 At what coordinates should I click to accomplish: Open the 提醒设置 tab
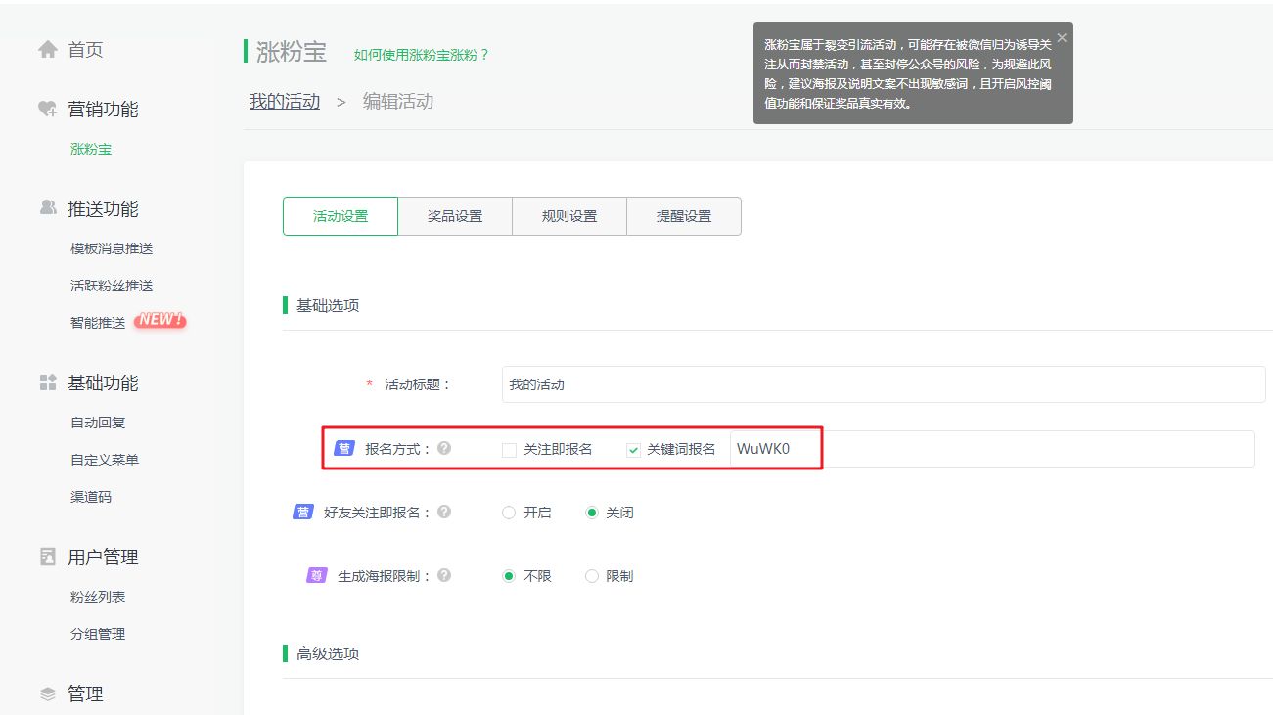(683, 215)
